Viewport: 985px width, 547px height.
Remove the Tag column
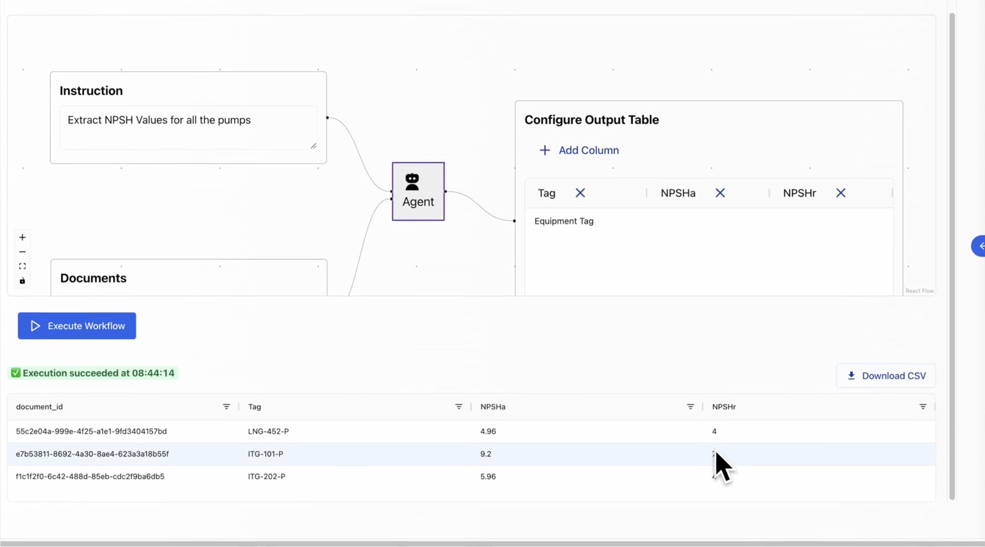580,193
